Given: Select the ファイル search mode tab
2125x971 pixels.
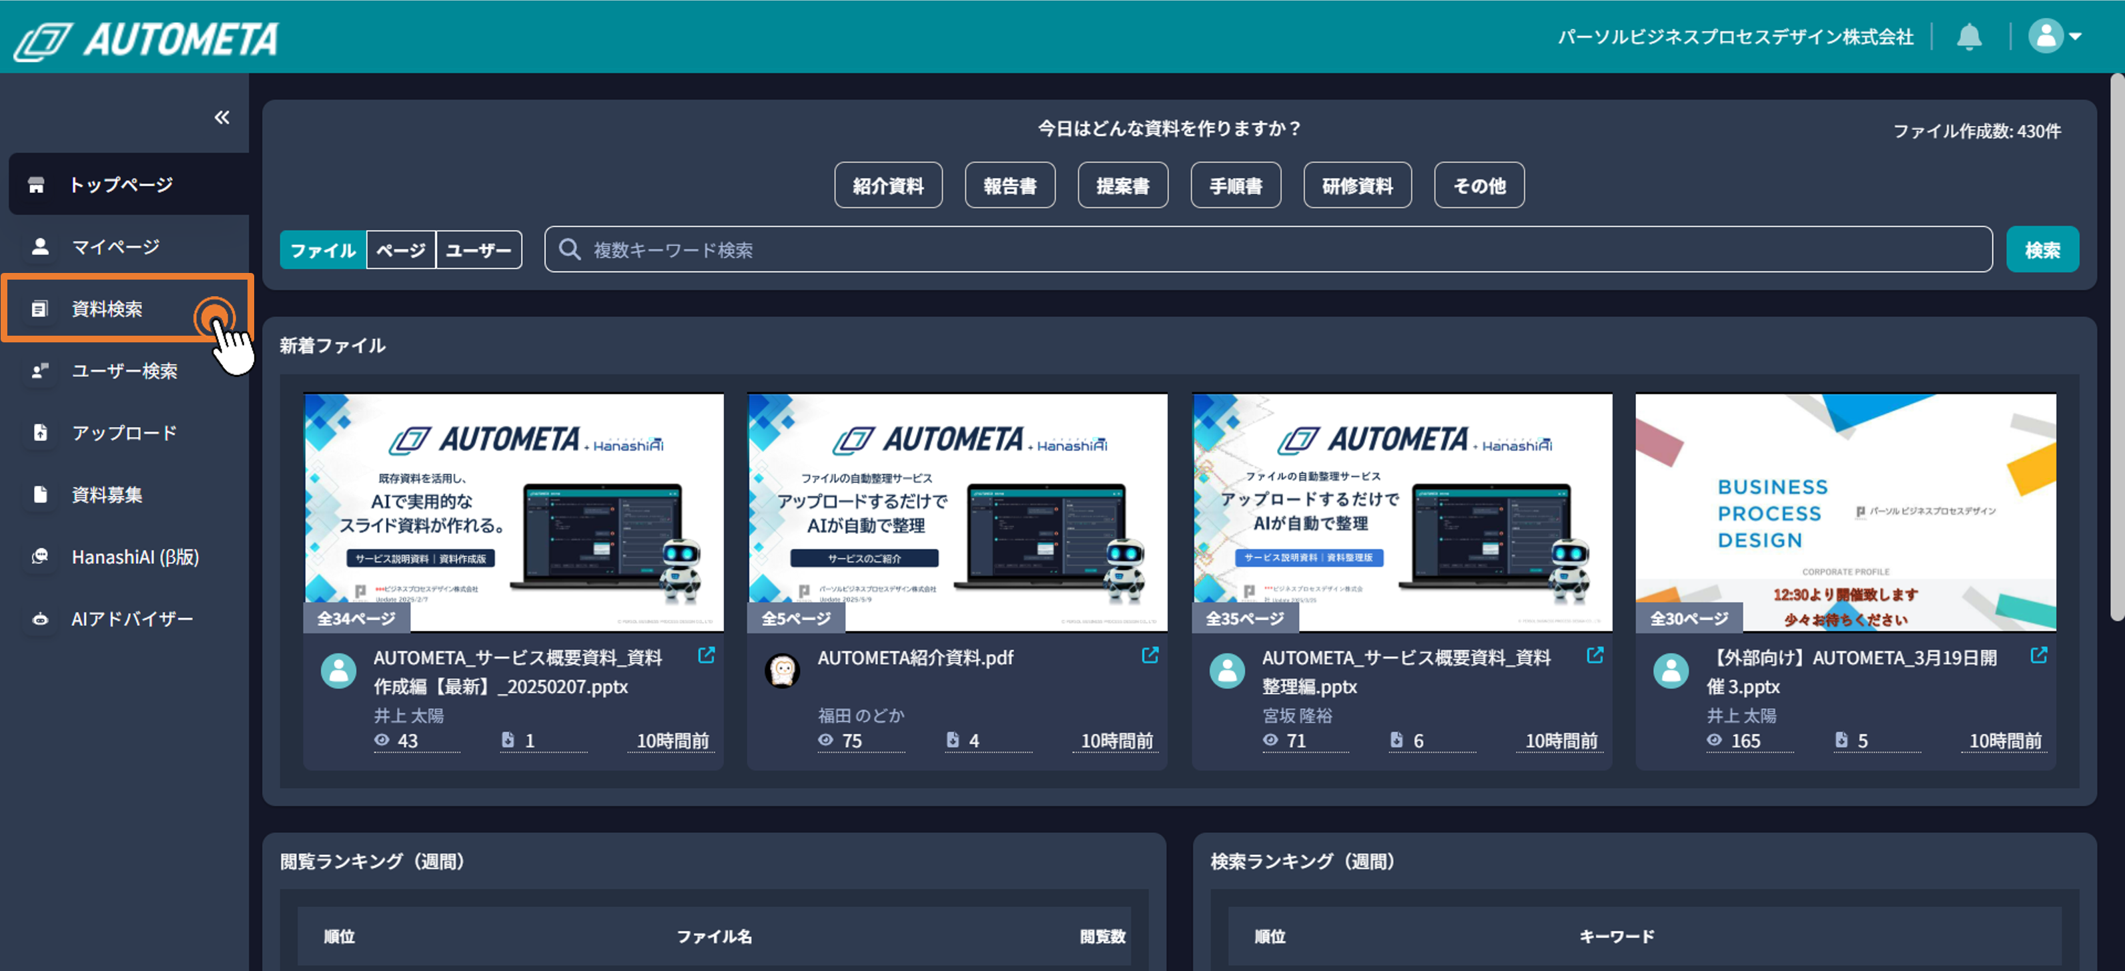Looking at the screenshot, I should [x=322, y=250].
